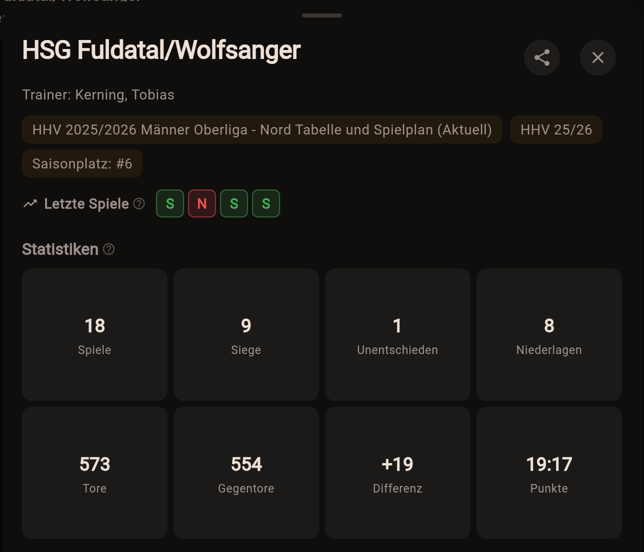Click the +19 Differenz stat card

[x=397, y=472]
